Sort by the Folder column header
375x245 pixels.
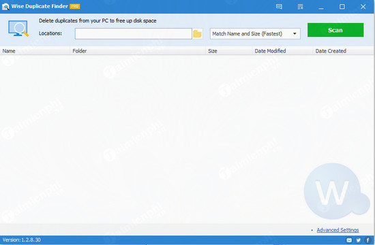tap(138, 51)
